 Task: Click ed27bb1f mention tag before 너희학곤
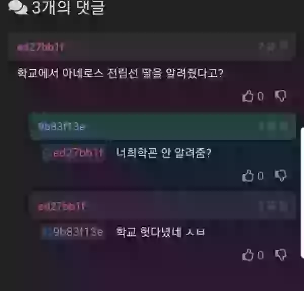tap(73, 153)
